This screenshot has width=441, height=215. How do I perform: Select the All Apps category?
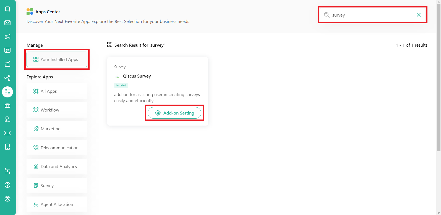[57, 91]
